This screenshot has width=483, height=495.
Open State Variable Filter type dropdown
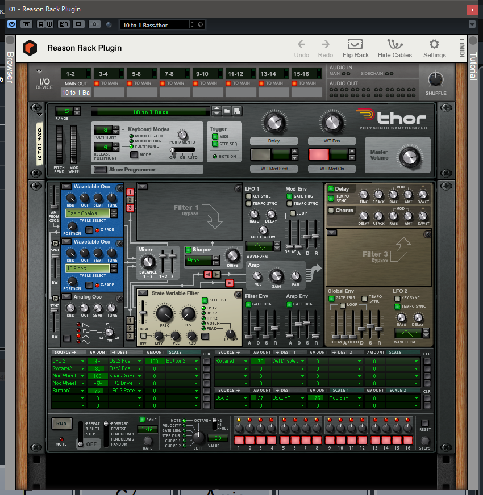[x=143, y=293]
